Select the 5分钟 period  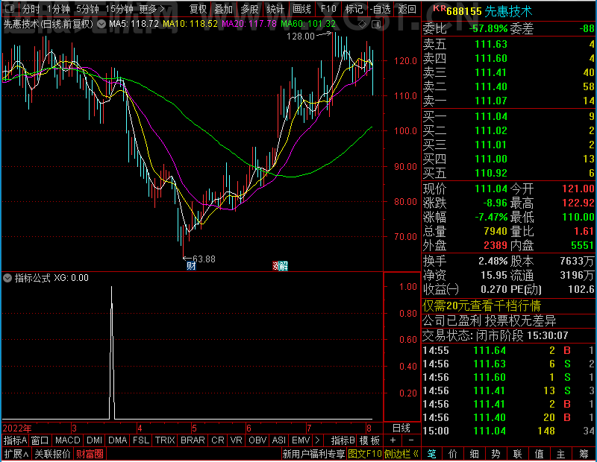87,9
